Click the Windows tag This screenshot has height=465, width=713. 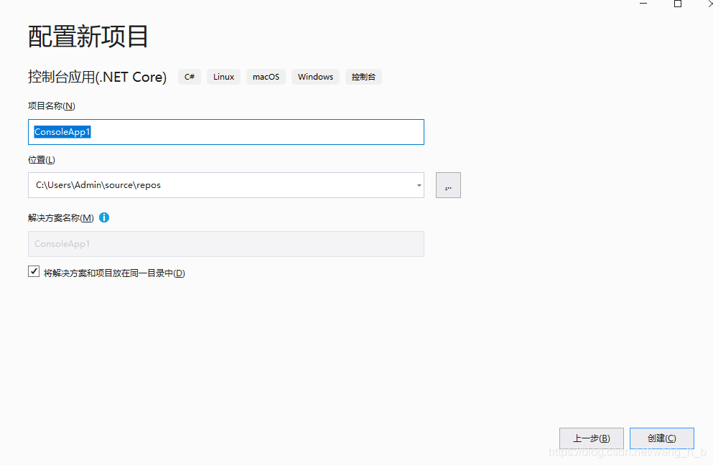[x=316, y=77]
